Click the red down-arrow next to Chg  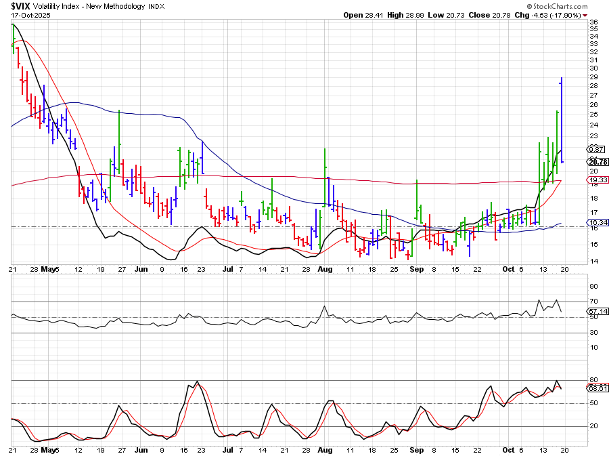585,15
